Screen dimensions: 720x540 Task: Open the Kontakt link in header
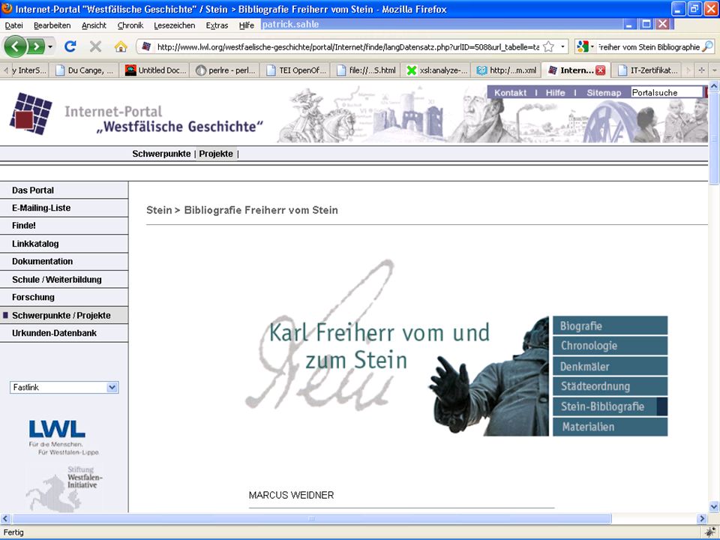[510, 93]
